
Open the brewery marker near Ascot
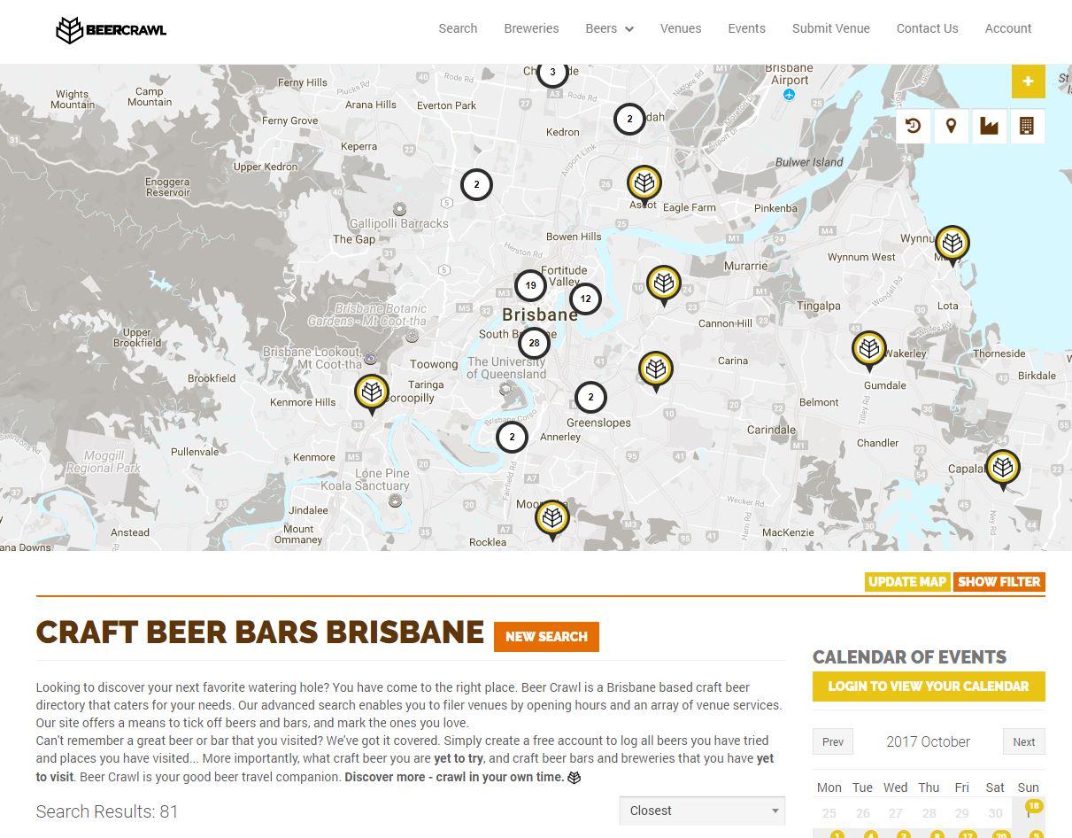644,184
